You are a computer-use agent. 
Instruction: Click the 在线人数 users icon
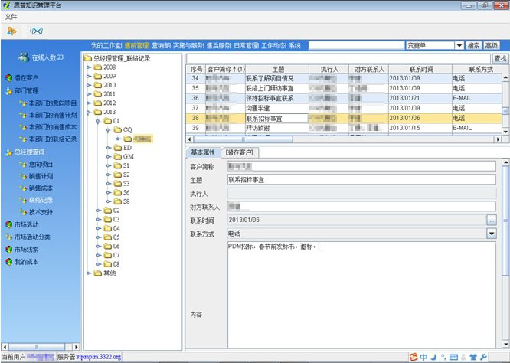(x=24, y=57)
